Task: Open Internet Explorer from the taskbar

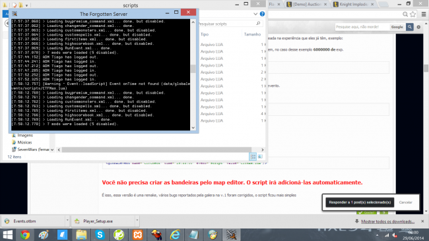Action: point(175,234)
